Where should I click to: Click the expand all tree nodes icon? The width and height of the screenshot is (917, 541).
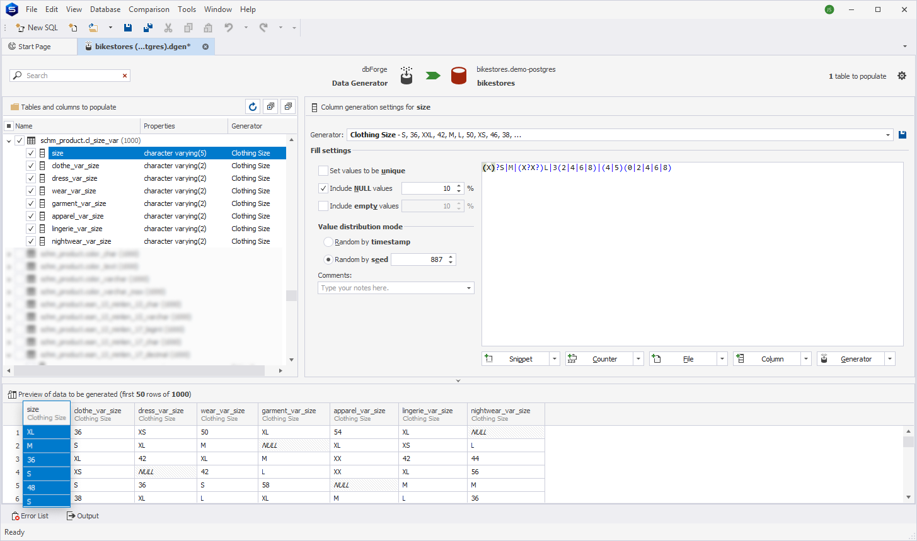[x=270, y=107]
